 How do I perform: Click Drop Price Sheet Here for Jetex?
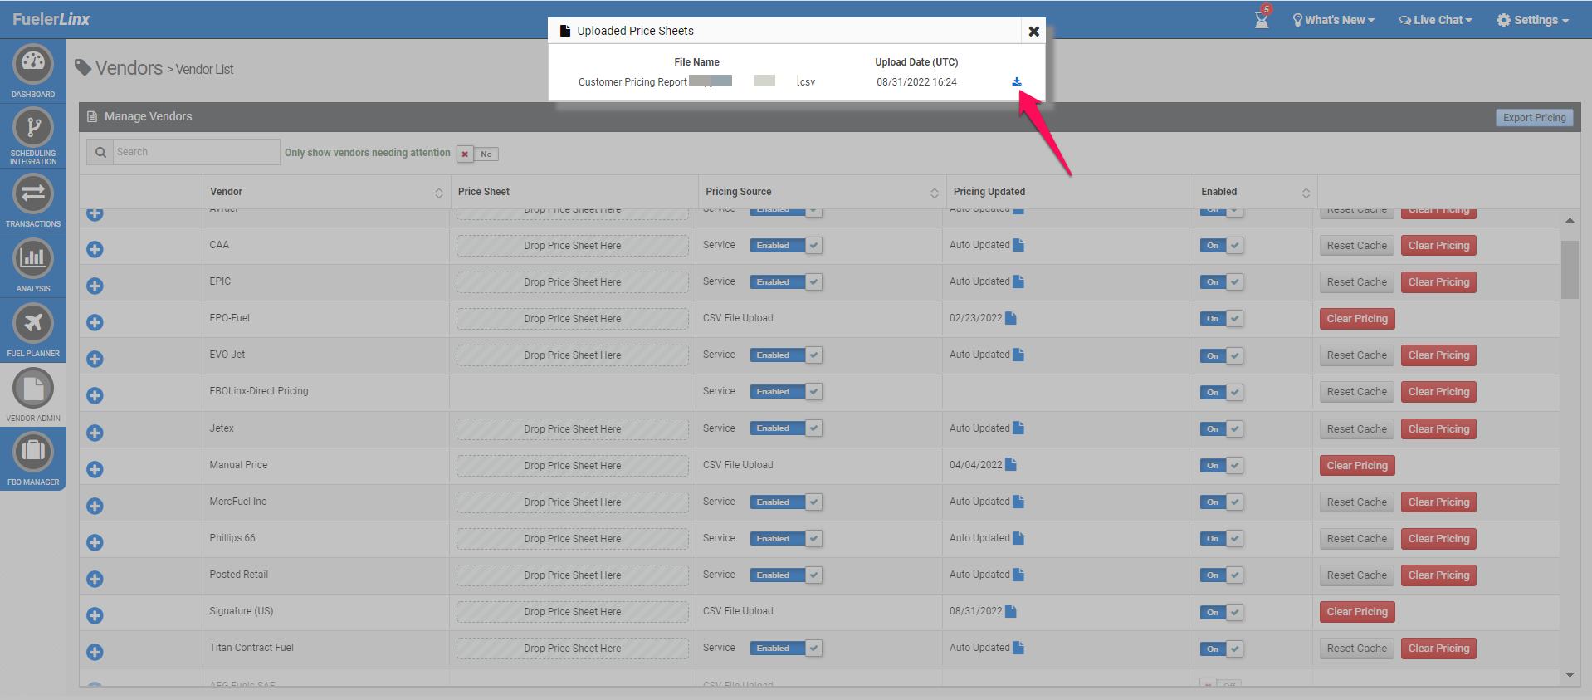point(573,429)
